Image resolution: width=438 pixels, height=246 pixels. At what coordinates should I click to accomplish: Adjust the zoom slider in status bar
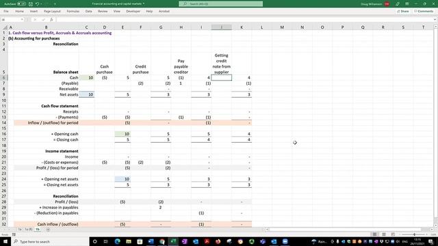414,234
